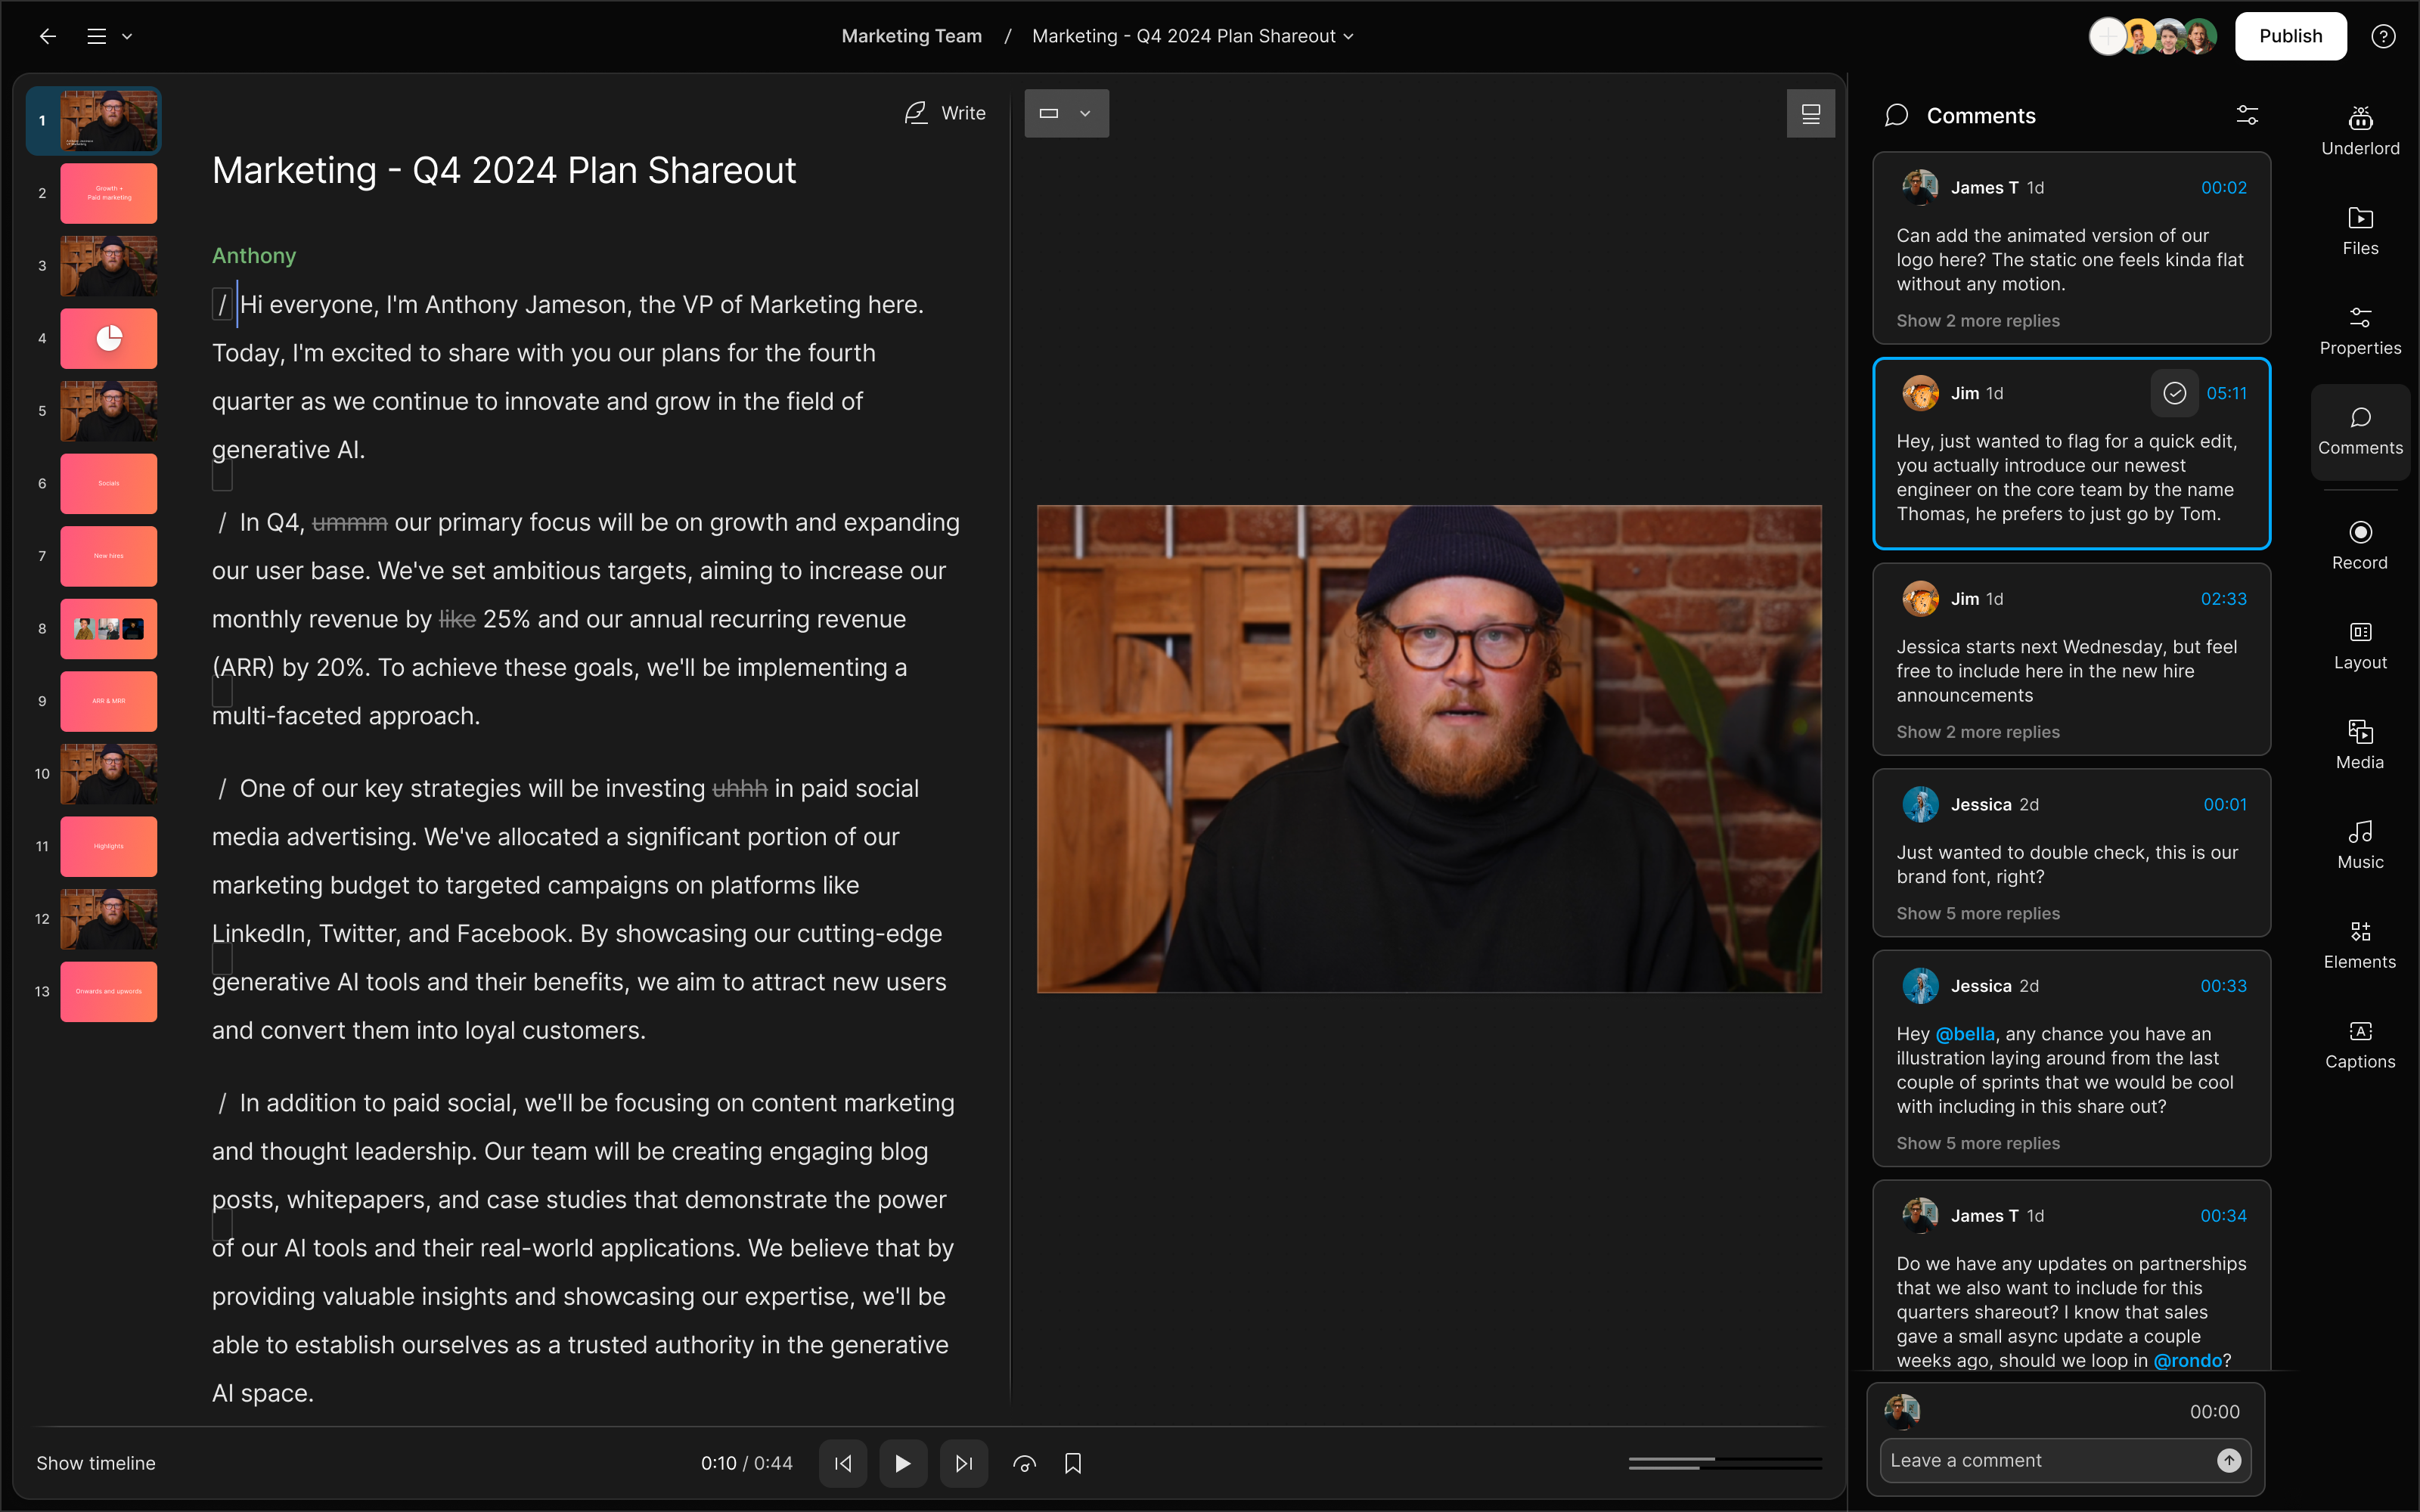The image size is (2420, 1512).
Task: Click the Publish button
Action: [x=2290, y=36]
